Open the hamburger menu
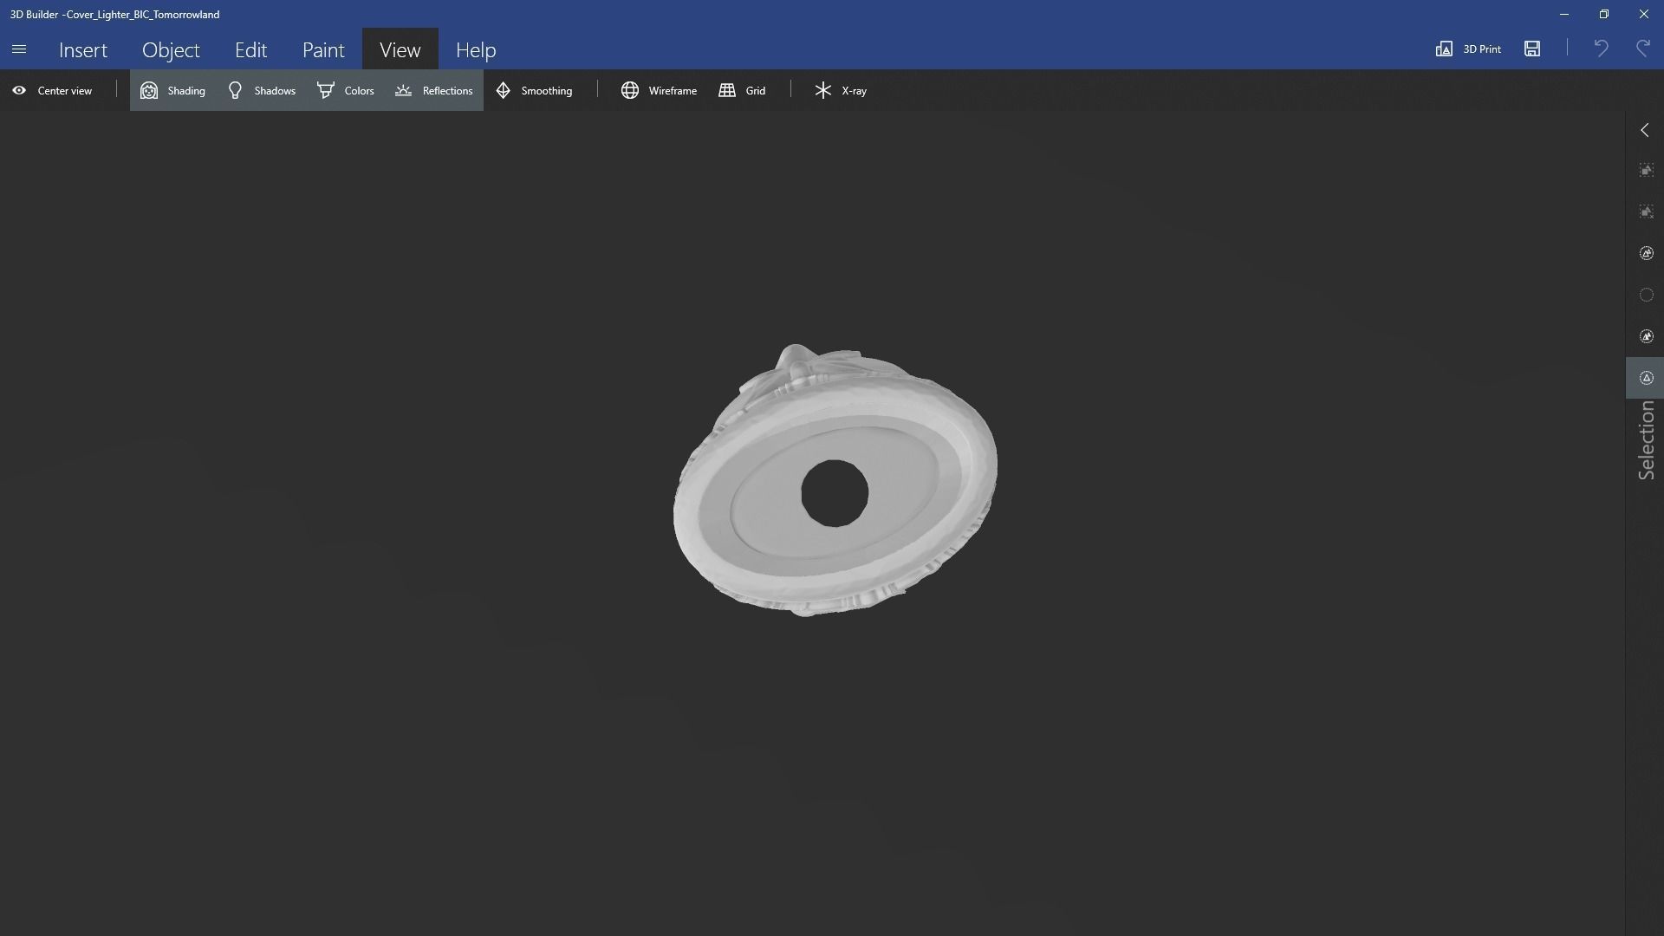Image resolution: width=1664 pixels, height=936 pixels. pyautogui.click(x=19, y=49)
